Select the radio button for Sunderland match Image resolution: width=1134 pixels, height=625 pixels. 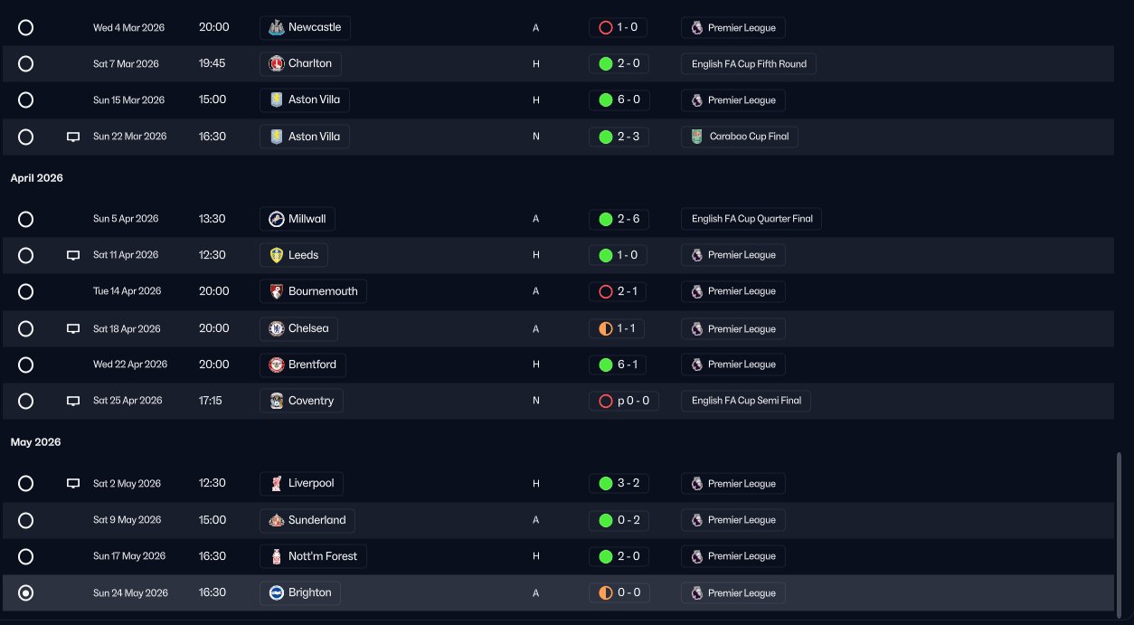click(25, 520)
